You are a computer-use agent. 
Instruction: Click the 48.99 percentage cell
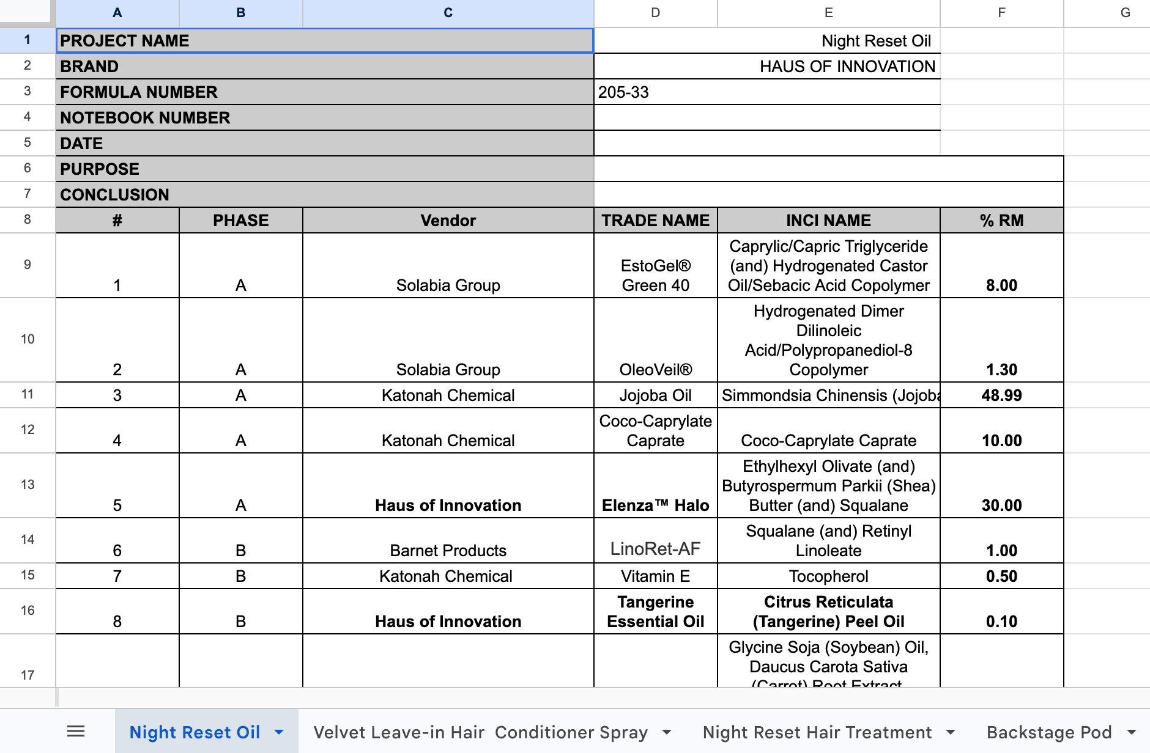tap(1002, 395)
